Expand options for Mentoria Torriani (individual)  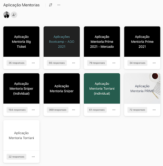coord(114,110)
